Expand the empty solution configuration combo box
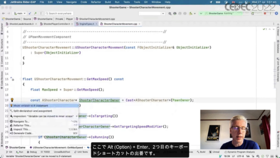 152,14
